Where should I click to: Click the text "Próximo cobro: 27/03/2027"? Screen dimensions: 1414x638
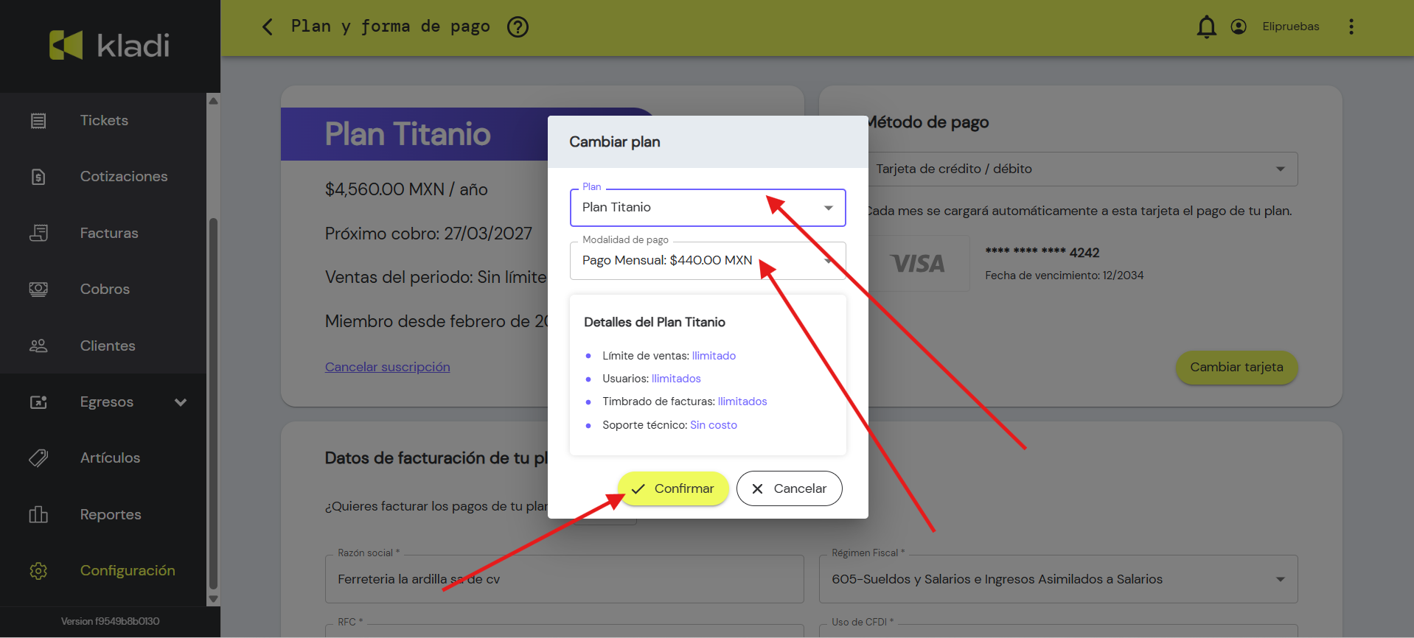pyautogui.click(x=428, y=234)
